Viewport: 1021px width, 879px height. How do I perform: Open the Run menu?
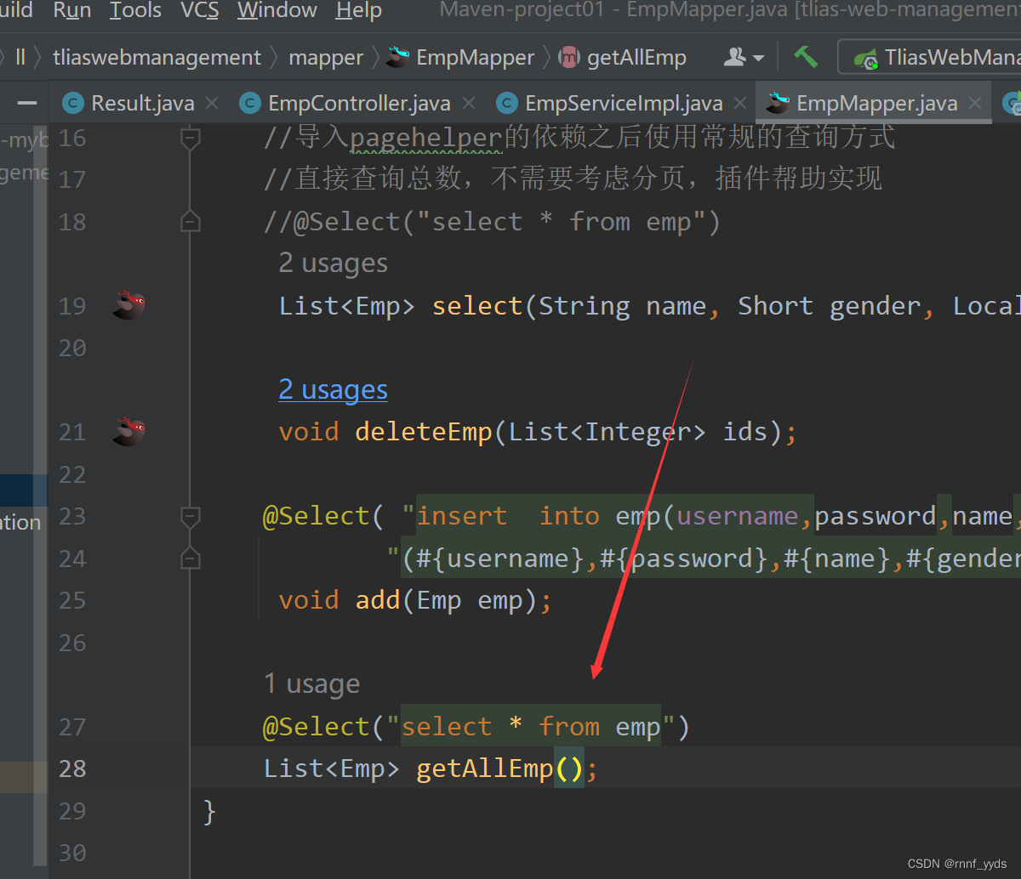[71, 11]
